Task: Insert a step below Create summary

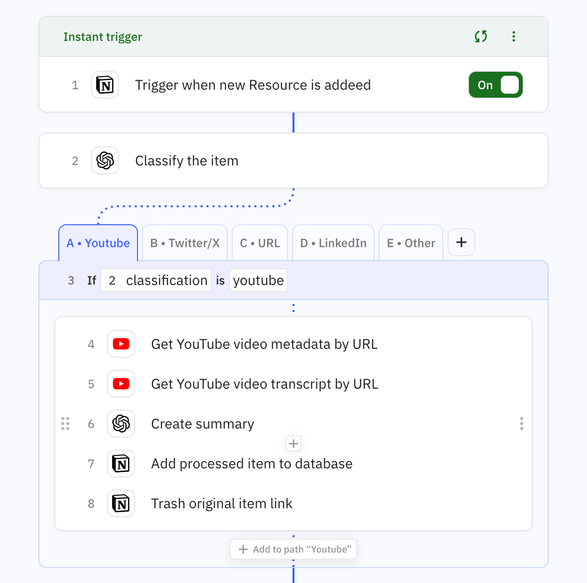Action: 293,443
